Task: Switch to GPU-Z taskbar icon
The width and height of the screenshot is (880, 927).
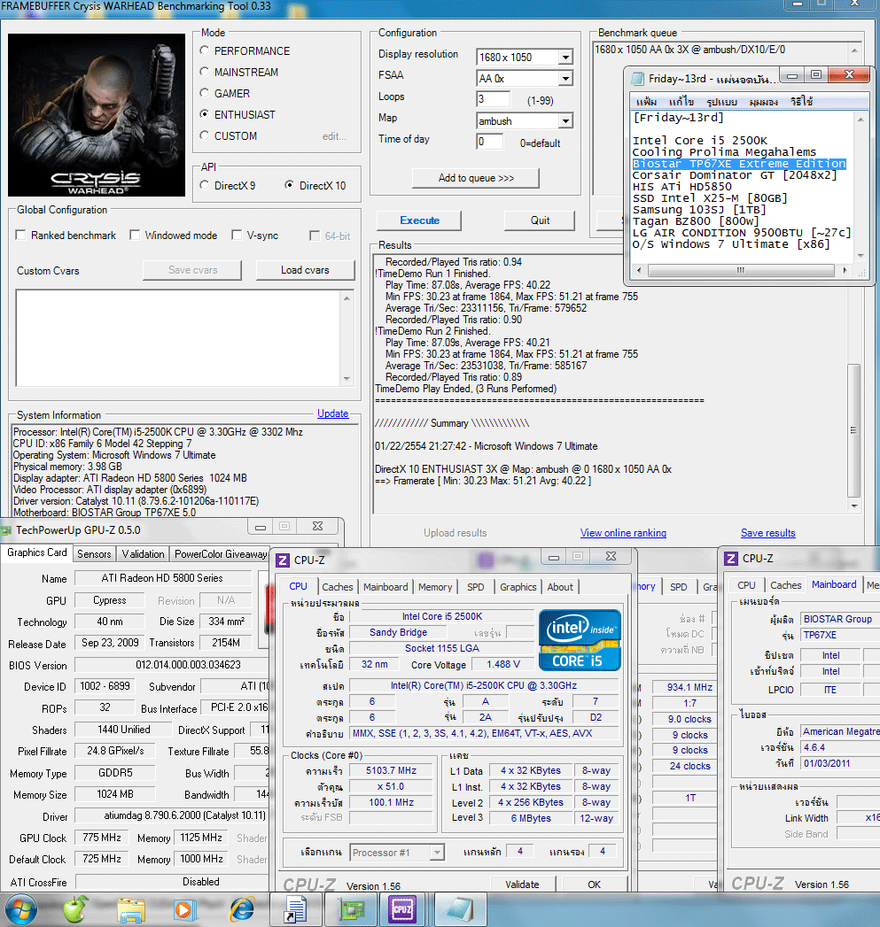Action: 350,909
